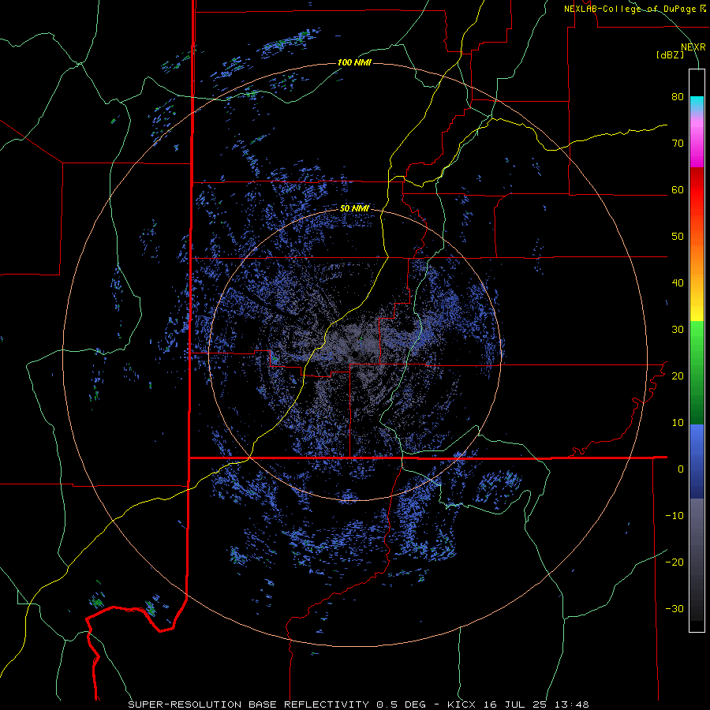Pick the cyan top segment of the color bar

pyautogui.click(x=697, y=102)
